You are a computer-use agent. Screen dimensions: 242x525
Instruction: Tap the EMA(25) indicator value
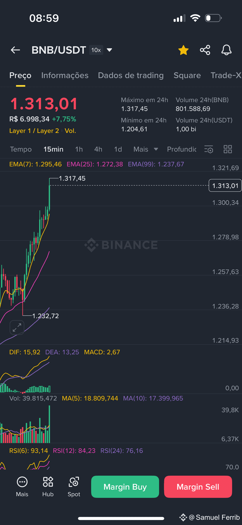(95, 164)
